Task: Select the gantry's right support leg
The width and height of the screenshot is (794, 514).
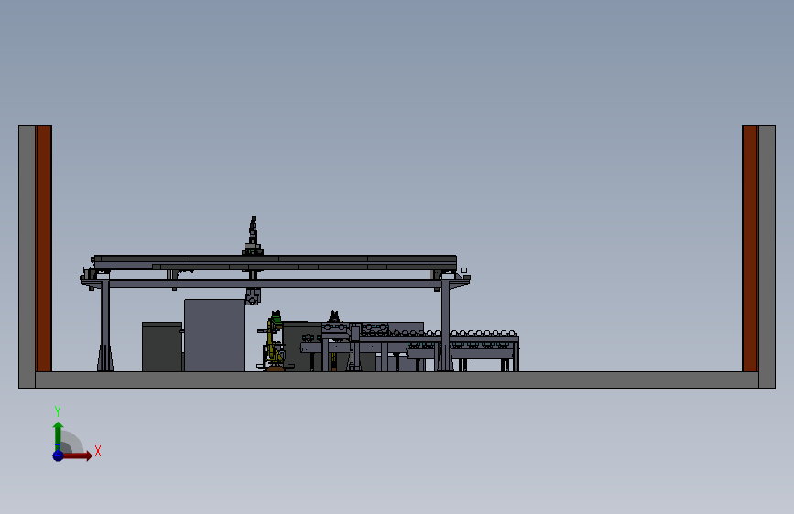Action: click(x=445, y=326)
